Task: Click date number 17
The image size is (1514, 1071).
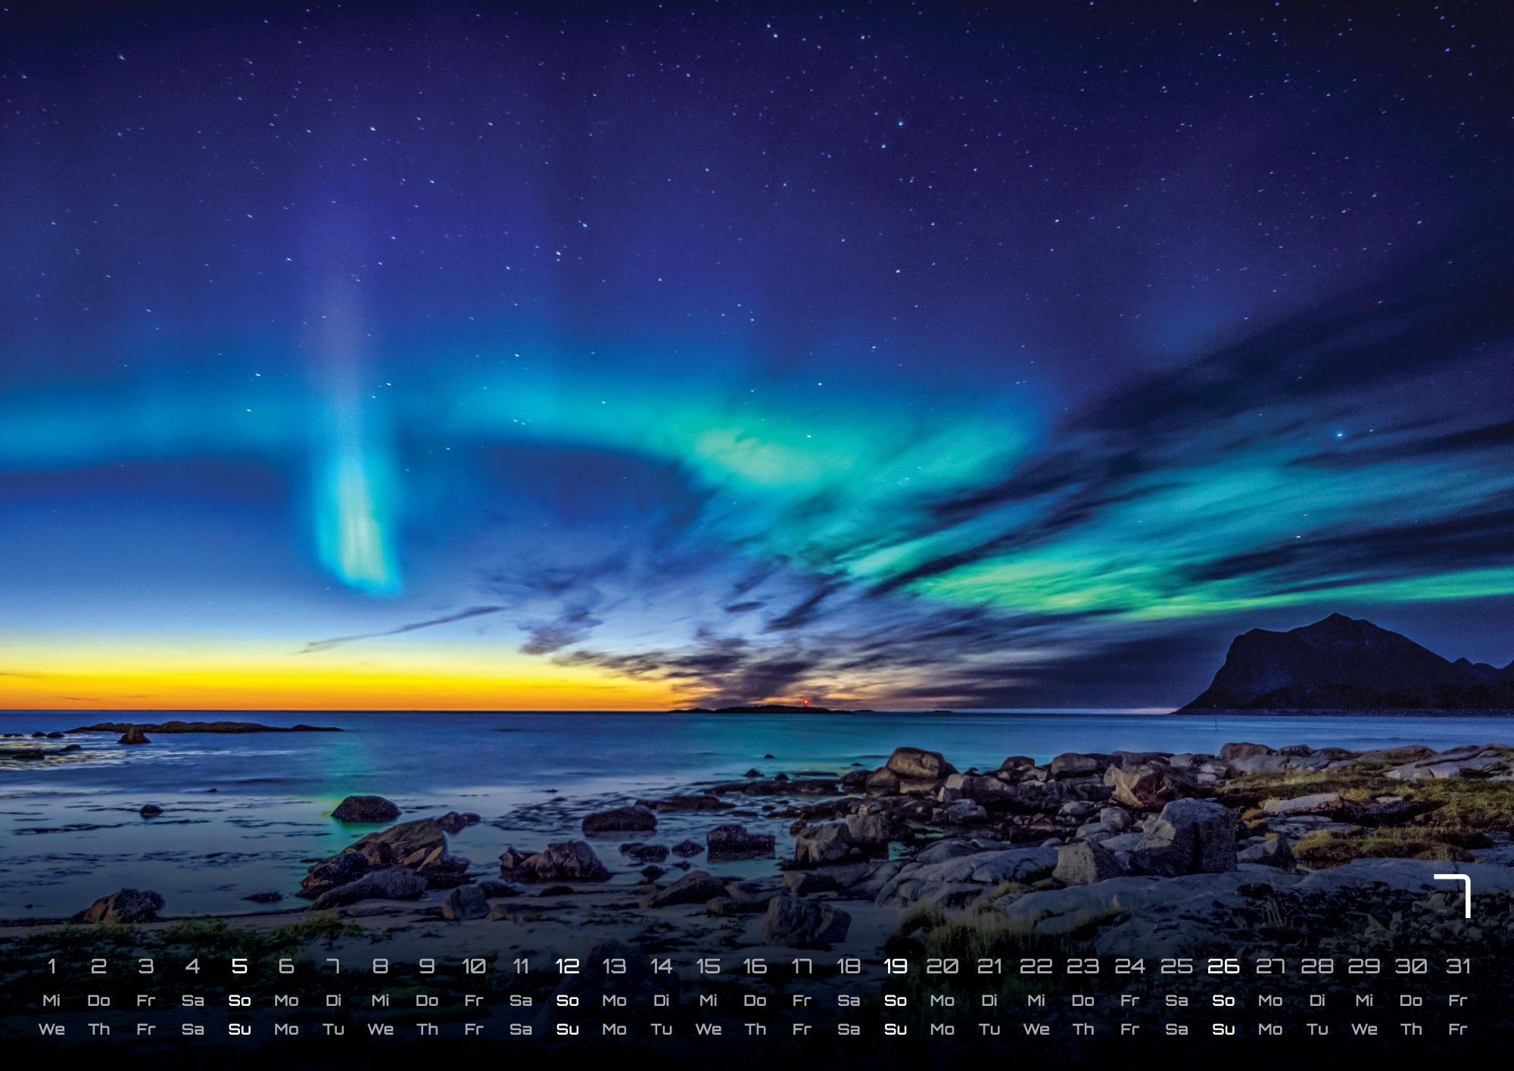Action: click(x=802, y=967)
